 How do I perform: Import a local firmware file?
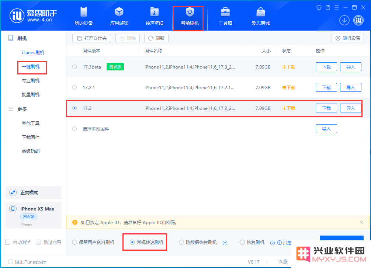pos(326,129)
